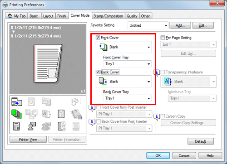Screen dimensions: 227x164
Task: Click the info icon beside Back Cover from Post Inserter
Action: 92,122
